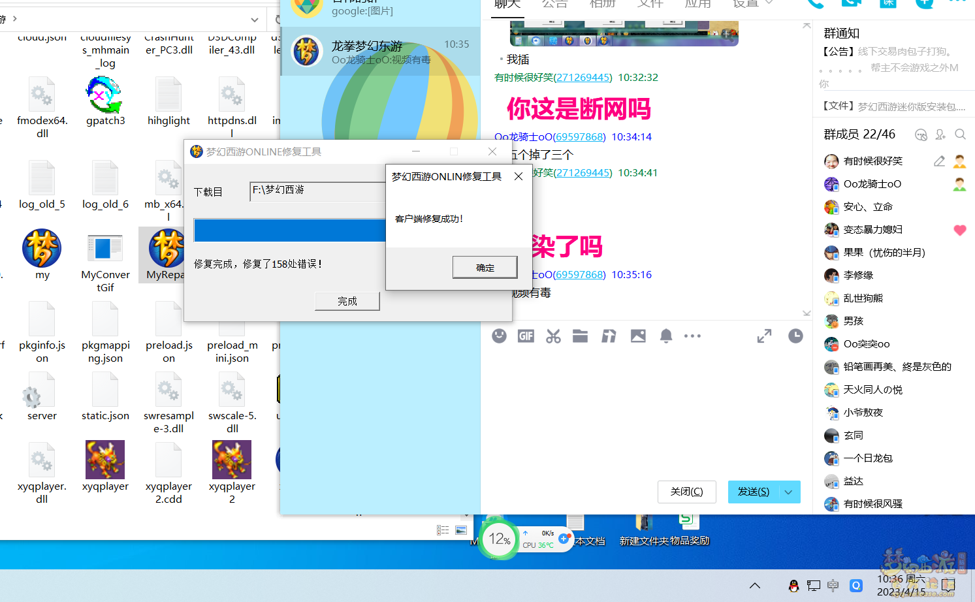Click the 12% memory accelerator ball
975x602 pixels.
(x=500, y=539)
